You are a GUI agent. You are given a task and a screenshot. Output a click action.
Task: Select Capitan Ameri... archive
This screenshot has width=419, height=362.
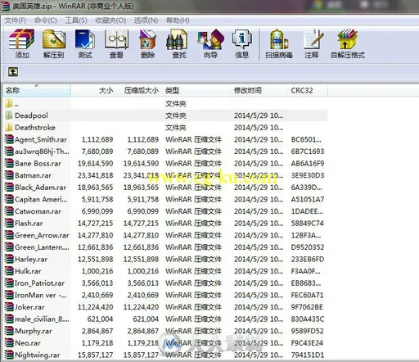(166, 199)
